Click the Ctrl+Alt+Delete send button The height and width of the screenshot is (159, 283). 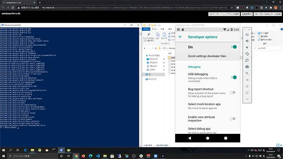(x=267, y=14)
